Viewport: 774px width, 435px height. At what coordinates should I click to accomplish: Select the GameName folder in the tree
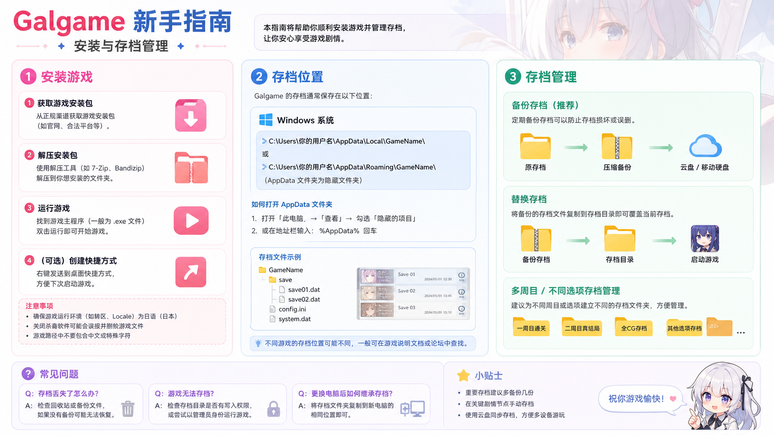point(281,270)
